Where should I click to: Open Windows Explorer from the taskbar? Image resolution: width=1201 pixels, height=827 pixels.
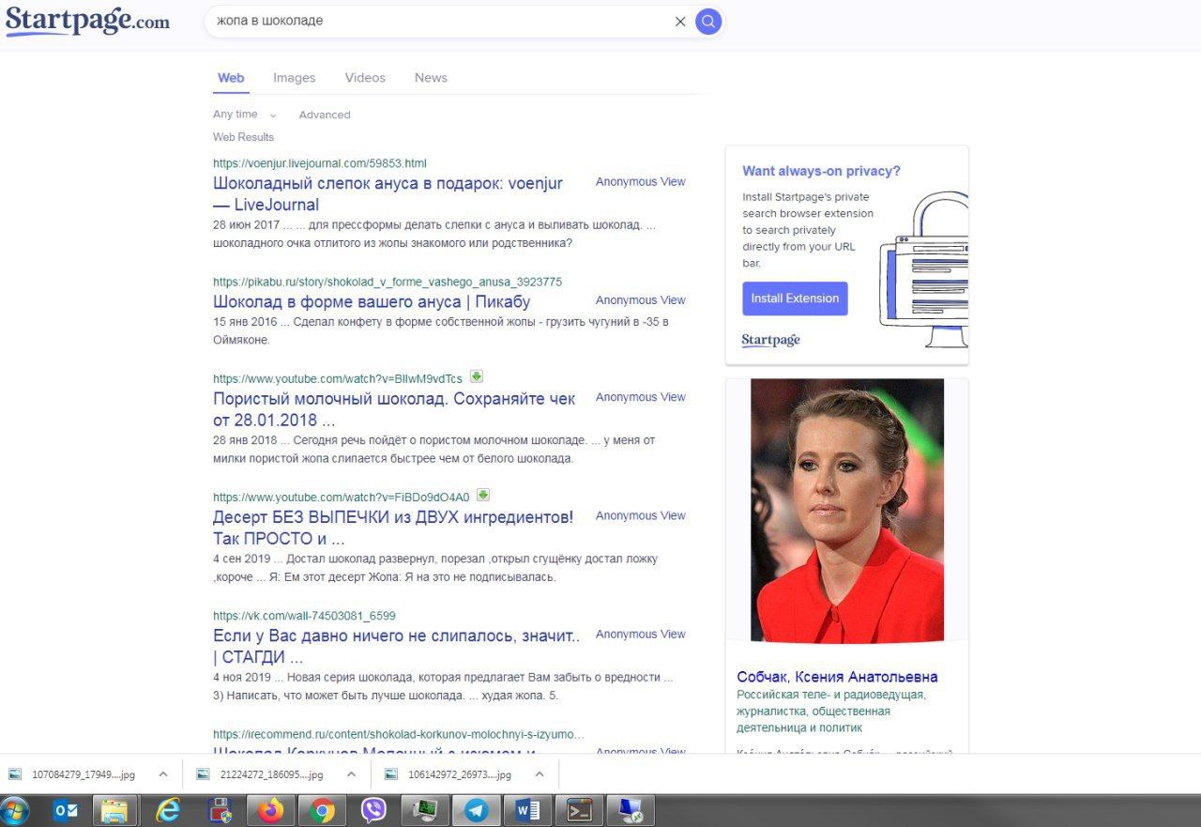[114, 810]
